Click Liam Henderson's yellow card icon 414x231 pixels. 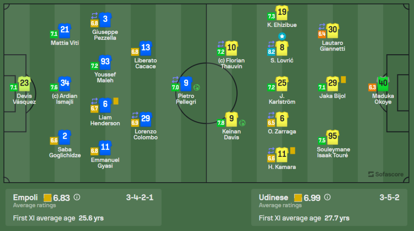pos(116,101)
